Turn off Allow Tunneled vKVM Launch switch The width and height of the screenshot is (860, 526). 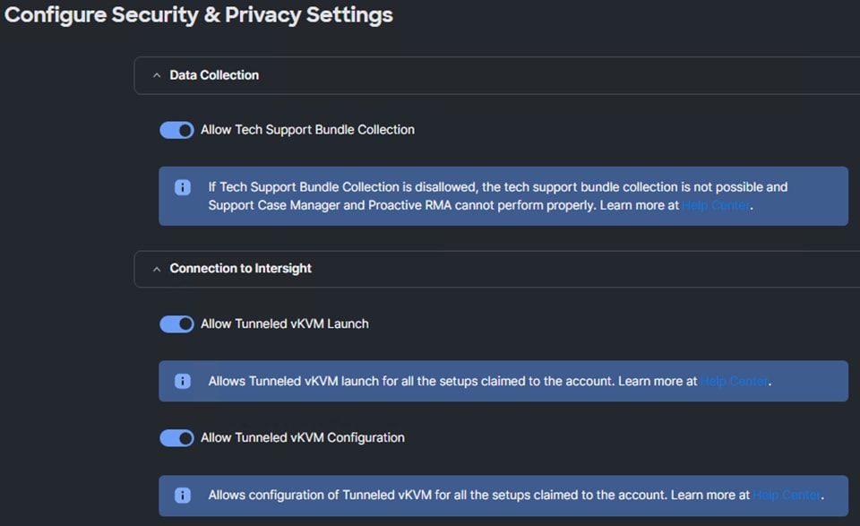pyautogui.click(x=176, y=324)
